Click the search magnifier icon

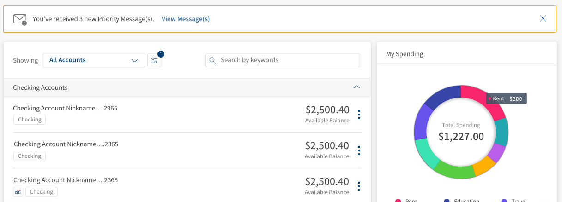[x=212, y=60]
